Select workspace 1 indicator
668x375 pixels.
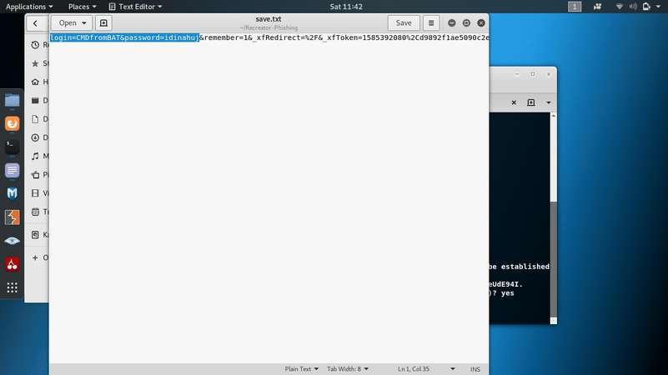[x=575, y=7]
